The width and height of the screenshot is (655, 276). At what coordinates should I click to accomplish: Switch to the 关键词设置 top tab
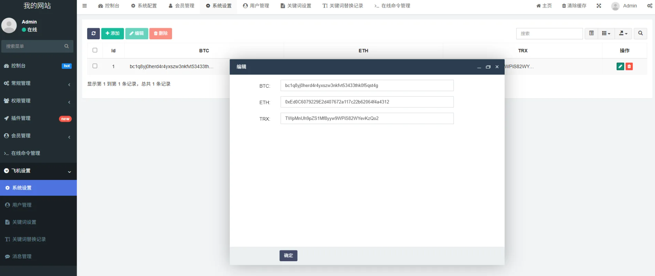pyautogui.click(x=296, y=6)
